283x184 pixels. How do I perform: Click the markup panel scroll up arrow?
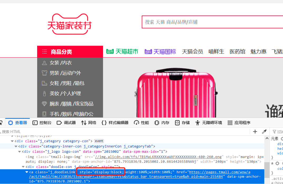coord(267,138)
